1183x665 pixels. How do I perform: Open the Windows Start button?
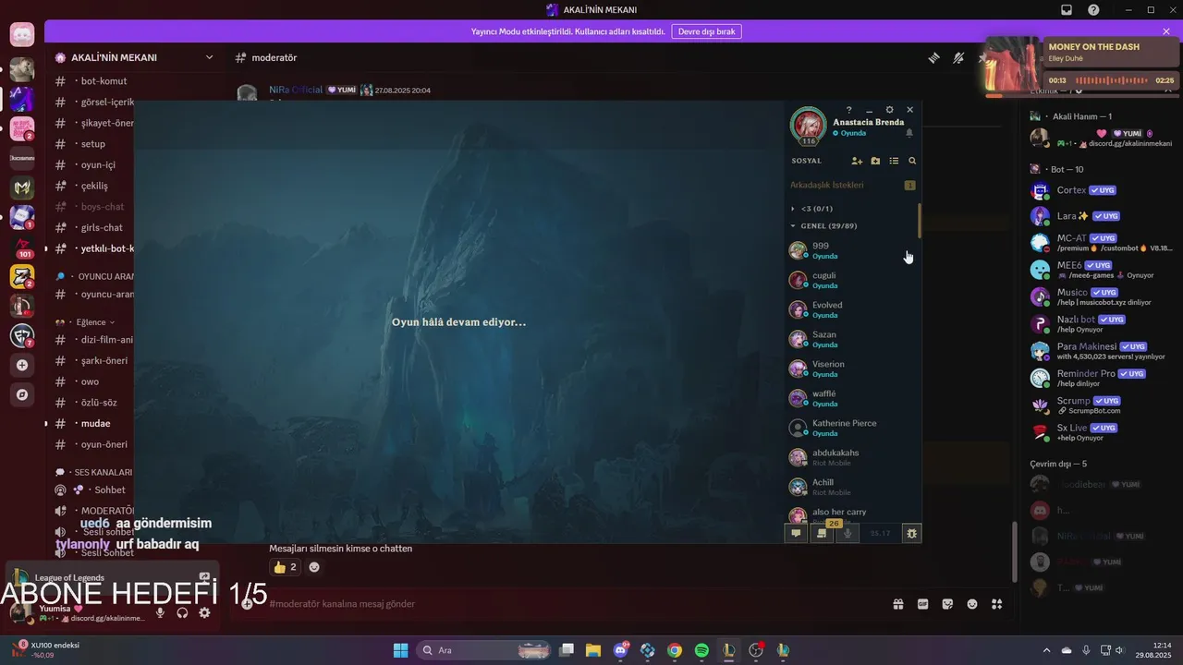[400, 650]
